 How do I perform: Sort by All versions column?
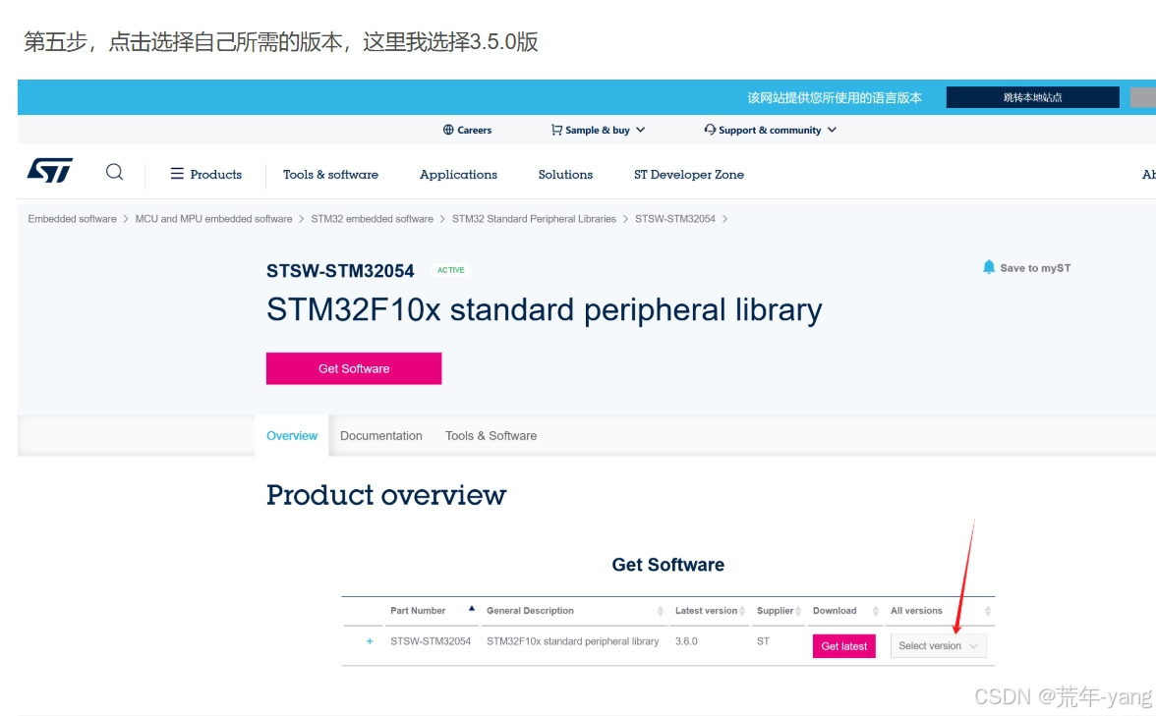coord(940,611)
